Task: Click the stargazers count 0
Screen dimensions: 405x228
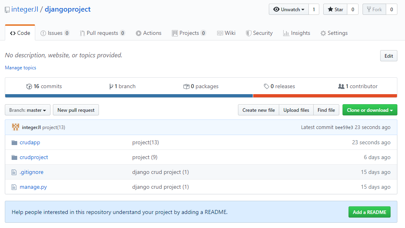Action: pyautogui.click(x=353, y=9)
